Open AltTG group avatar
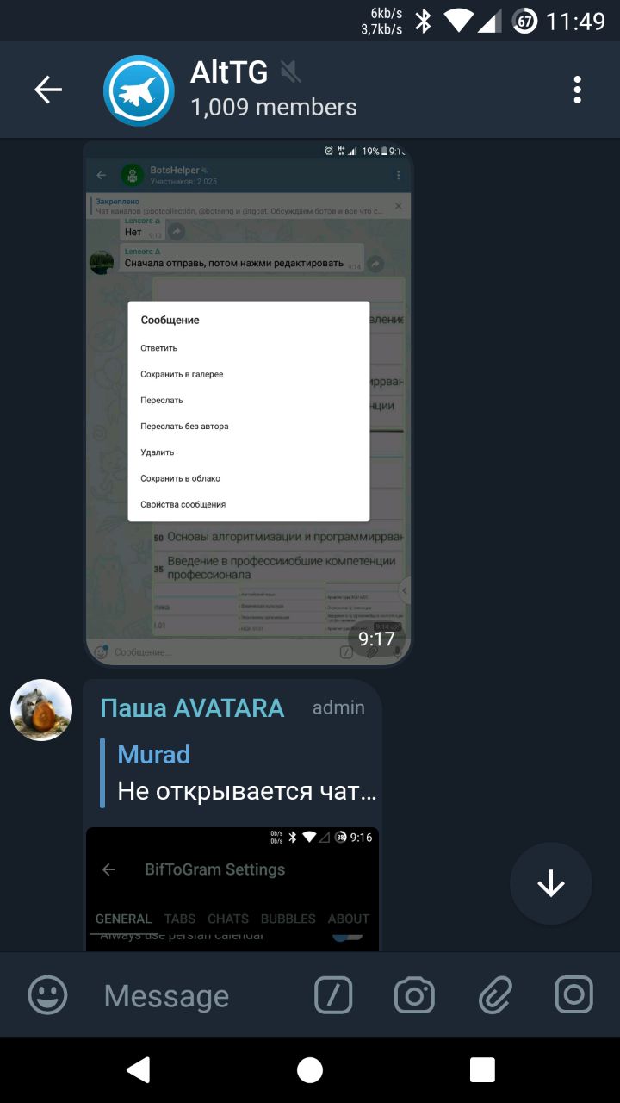Viewport: 620px width, 1103px height. pyautogui.click(x=139, y=90)
